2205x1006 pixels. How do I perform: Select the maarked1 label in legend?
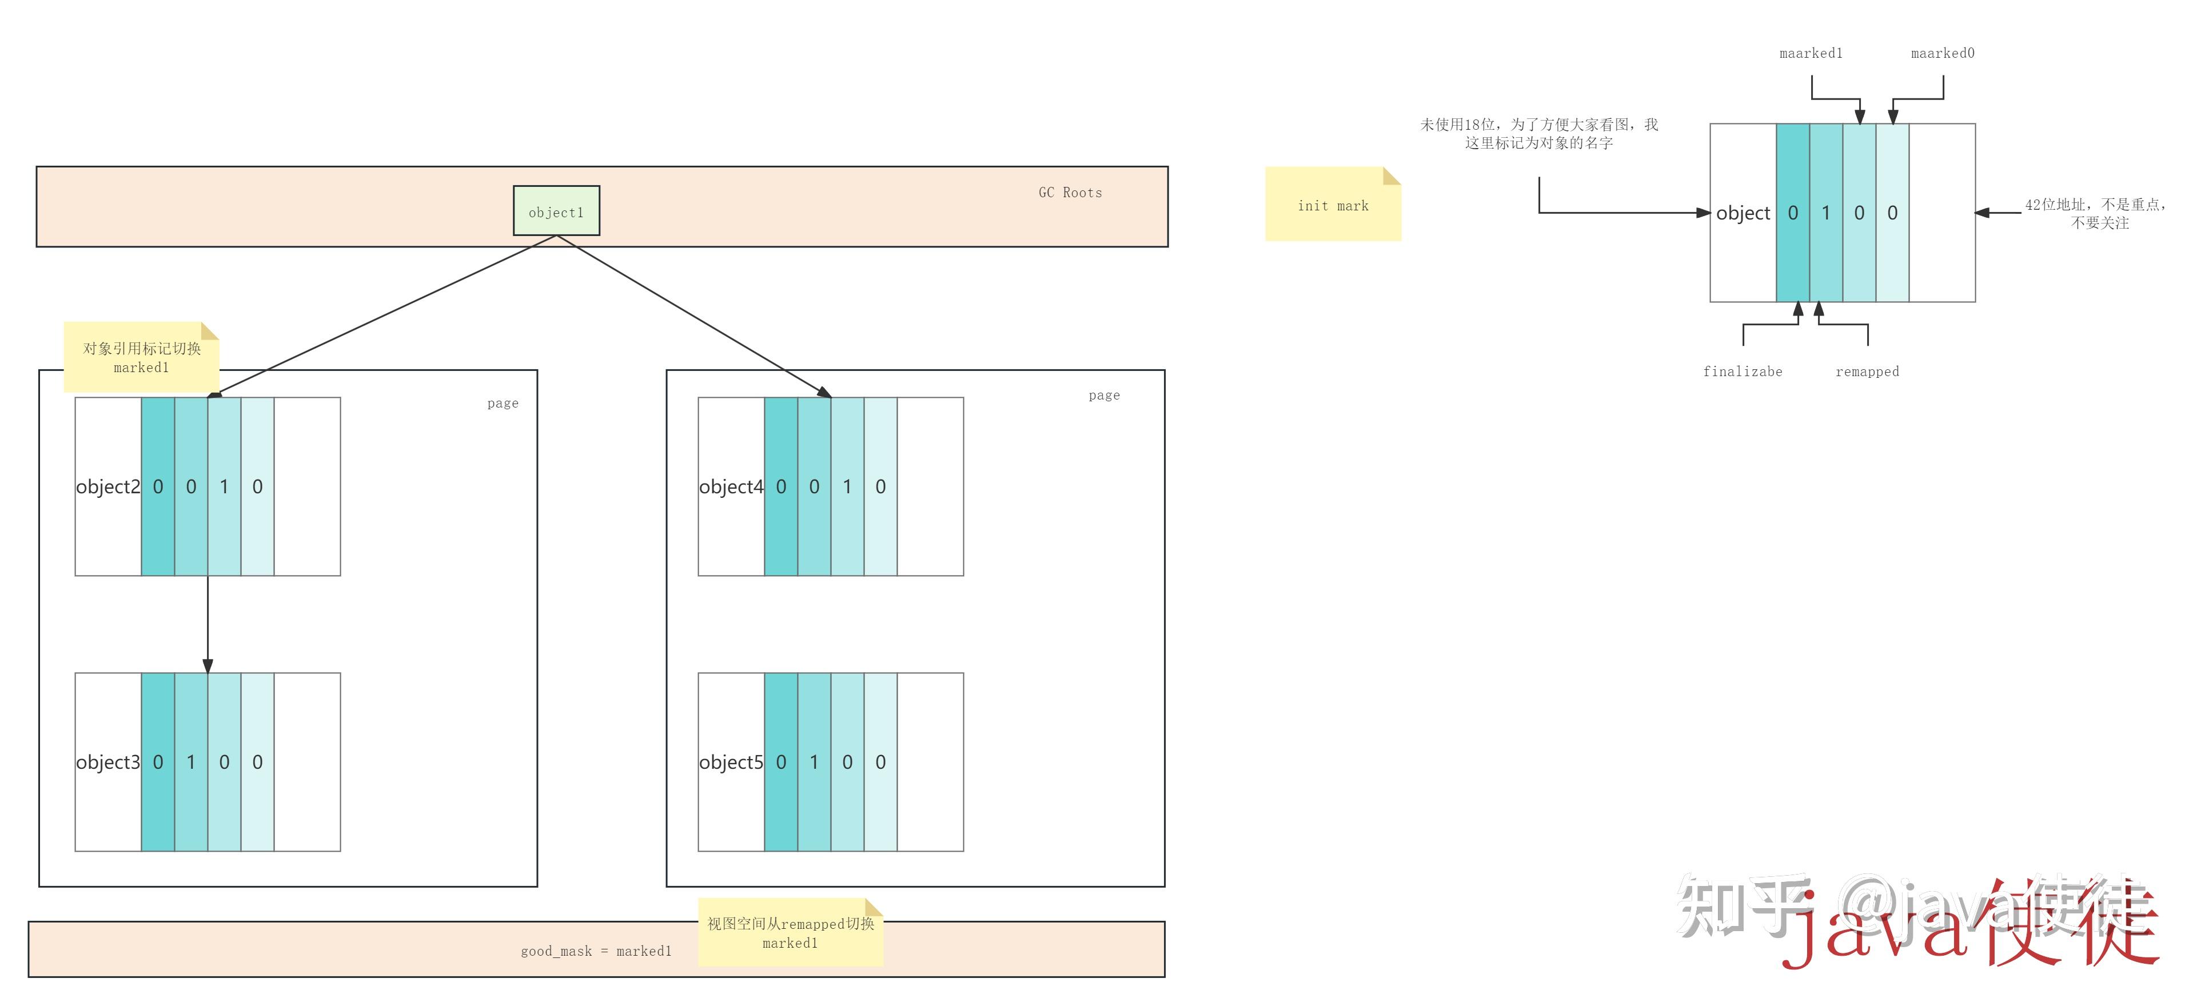click(x=1811, y=53)
